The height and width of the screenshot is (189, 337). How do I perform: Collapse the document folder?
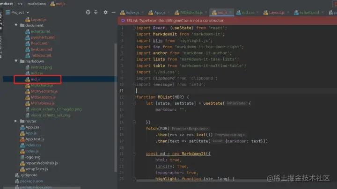click(x=16, y=25)
